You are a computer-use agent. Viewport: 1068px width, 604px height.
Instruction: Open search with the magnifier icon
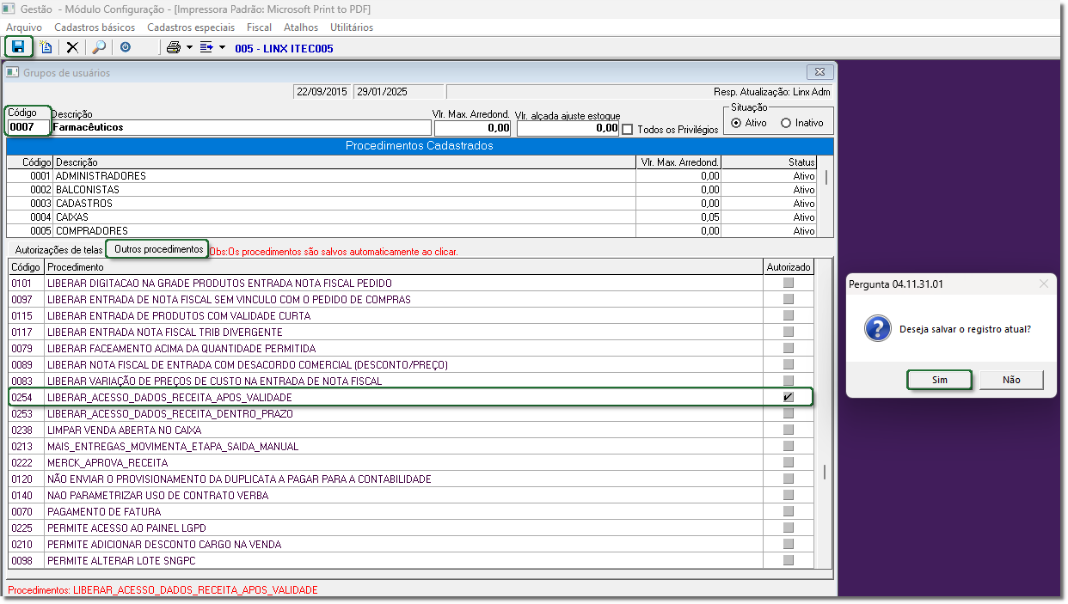99,48
